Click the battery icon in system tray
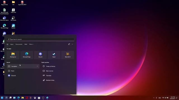The width and height of the screenshot is (179, 100). point(168,98)
